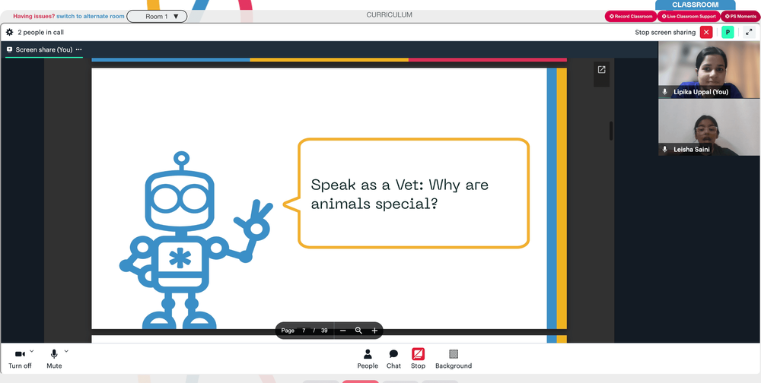The height and width of the screenshot is (383, 761).
Task: Stop screen sharing with the red X
Action: pos(706,33)
